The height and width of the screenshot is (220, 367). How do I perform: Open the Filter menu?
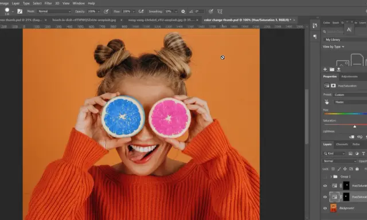point(48,3)
